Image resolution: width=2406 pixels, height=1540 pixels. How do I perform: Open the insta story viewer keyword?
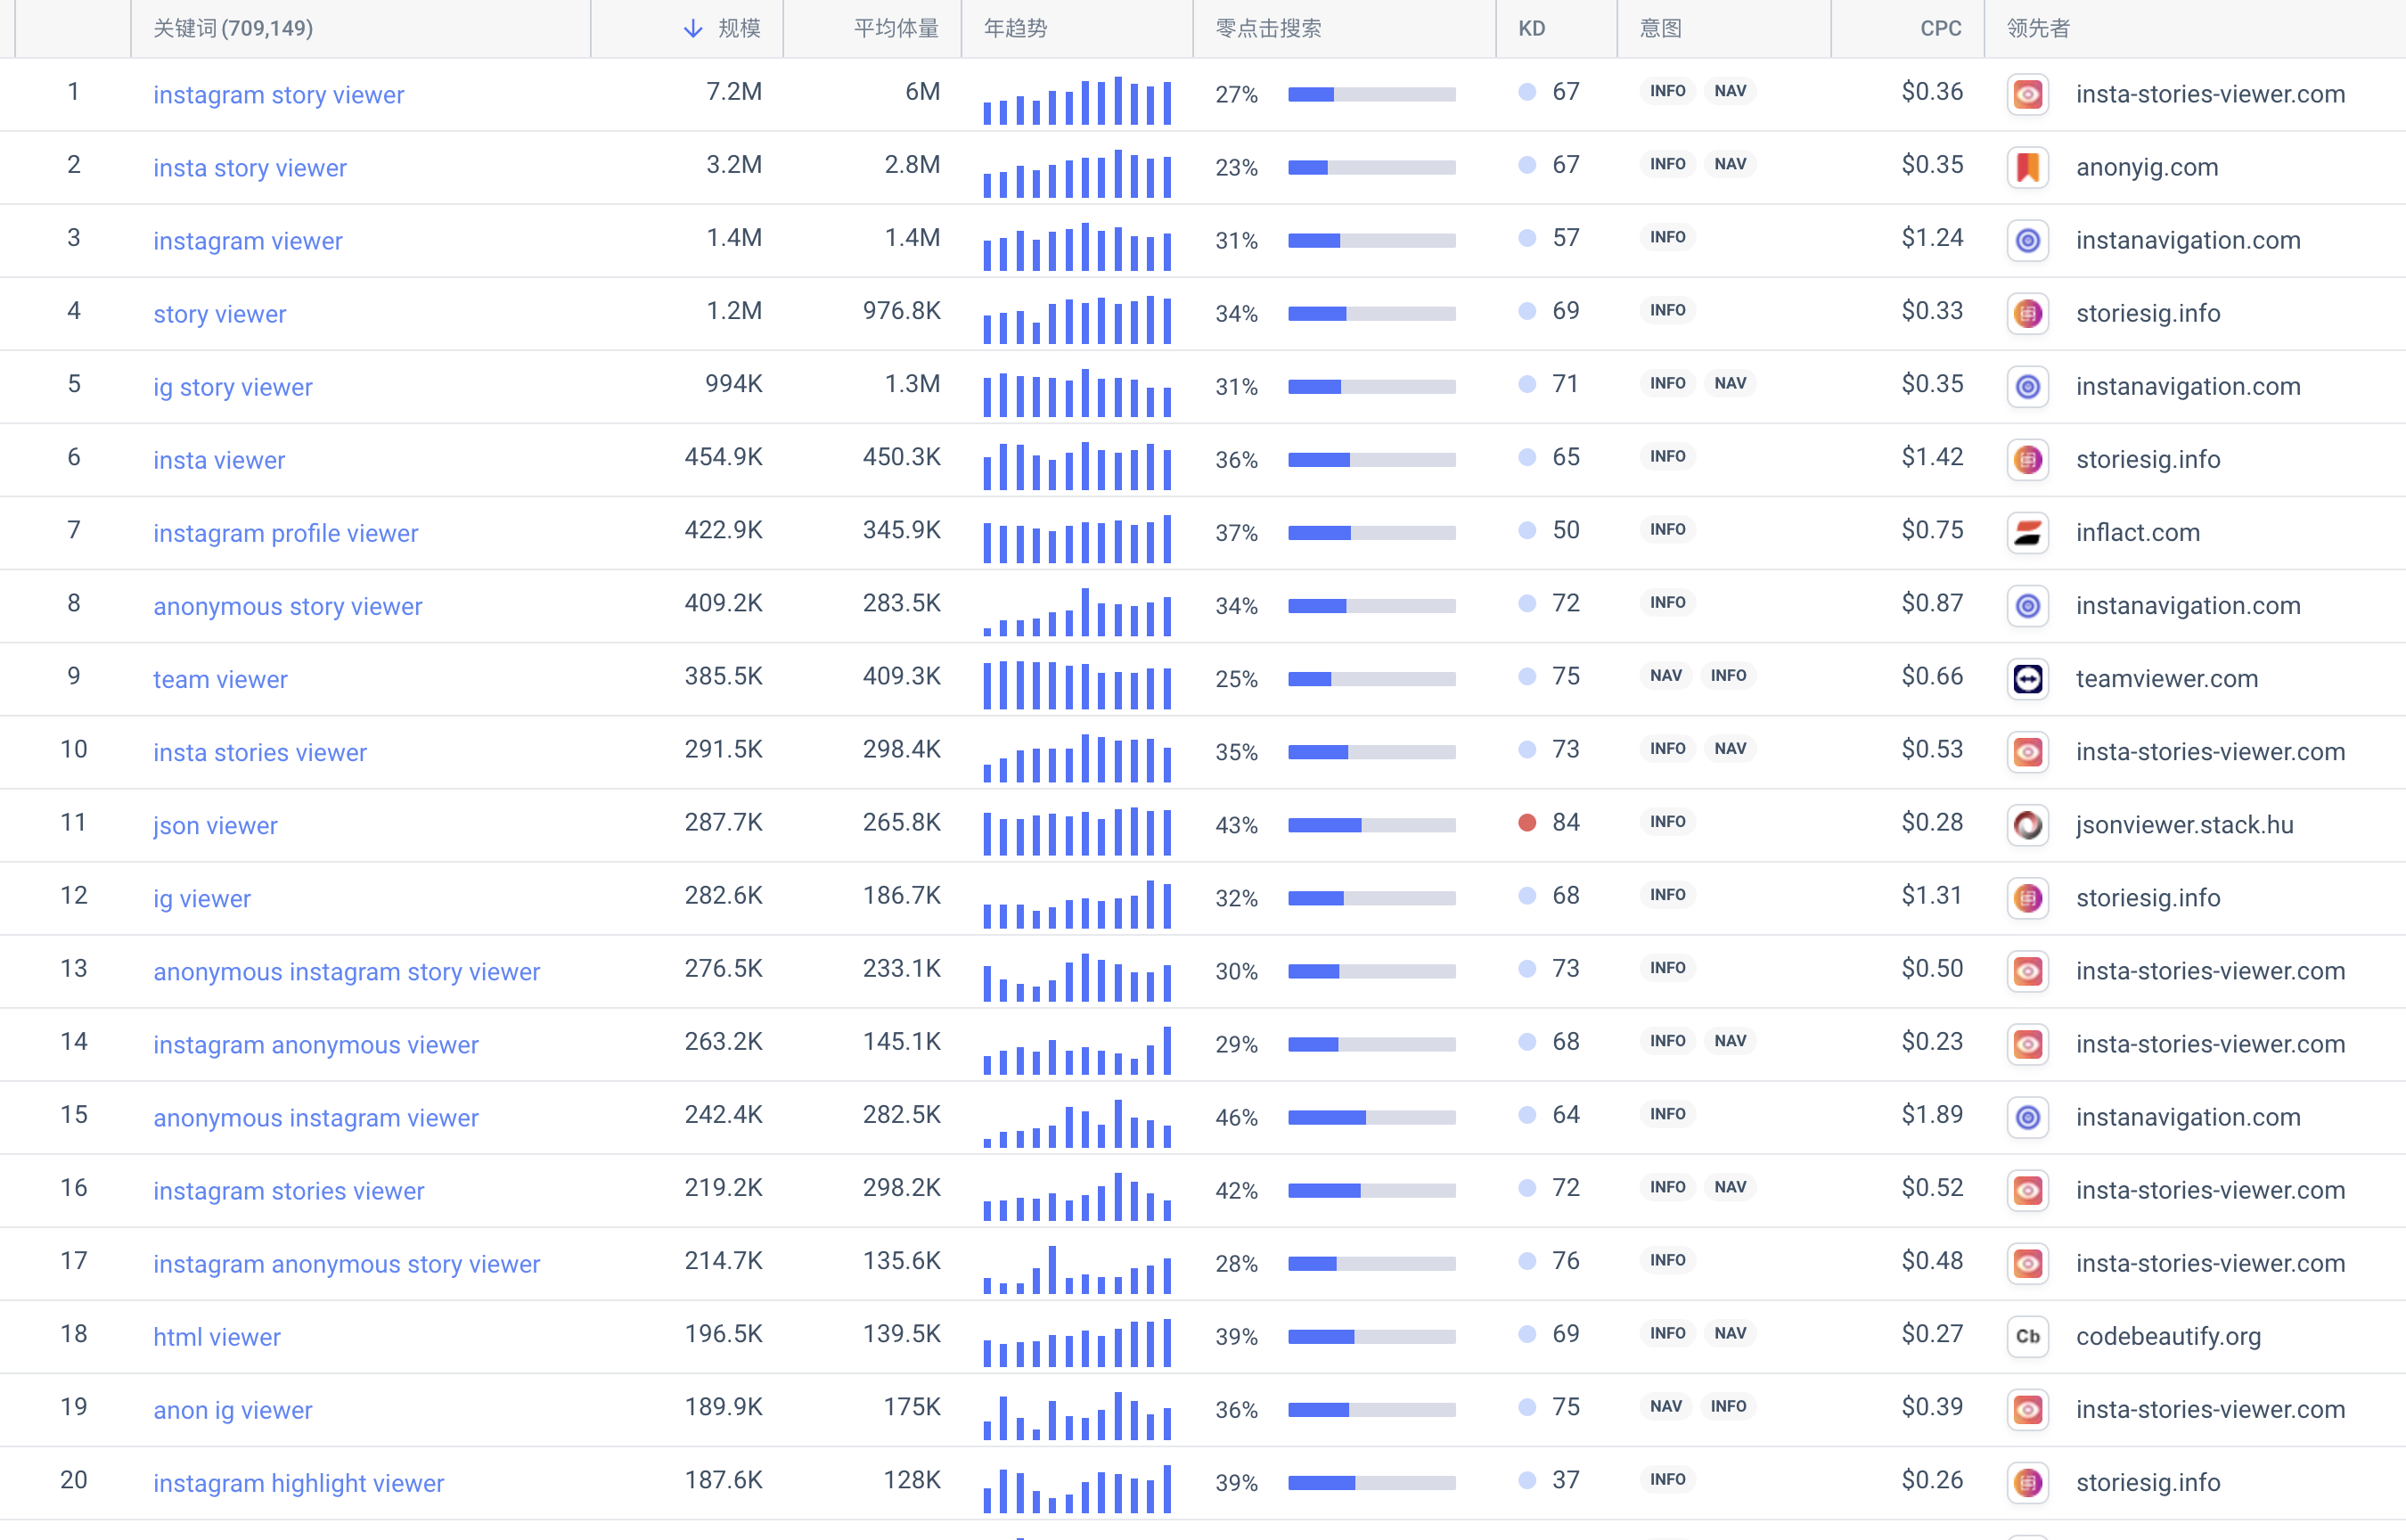[x=250, y=167]
